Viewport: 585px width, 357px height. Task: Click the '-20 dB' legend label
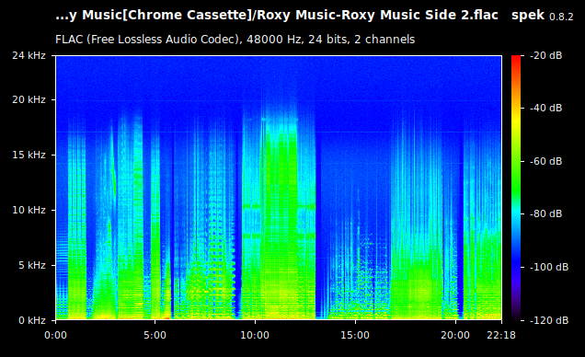tap(545, 55)
